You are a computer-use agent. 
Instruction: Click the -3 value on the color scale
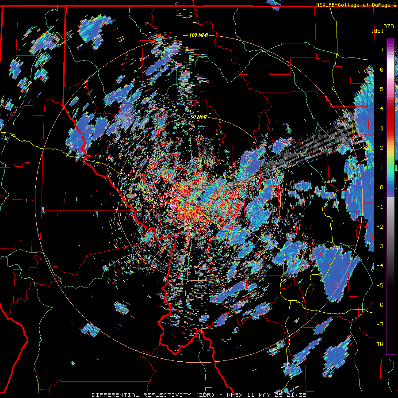tap(380, 246)
